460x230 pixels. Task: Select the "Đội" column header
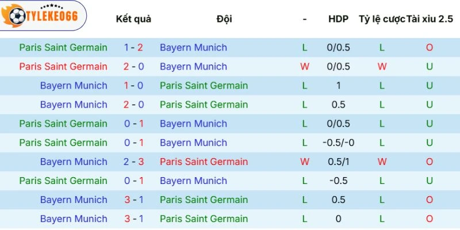[x=224, y=19]
